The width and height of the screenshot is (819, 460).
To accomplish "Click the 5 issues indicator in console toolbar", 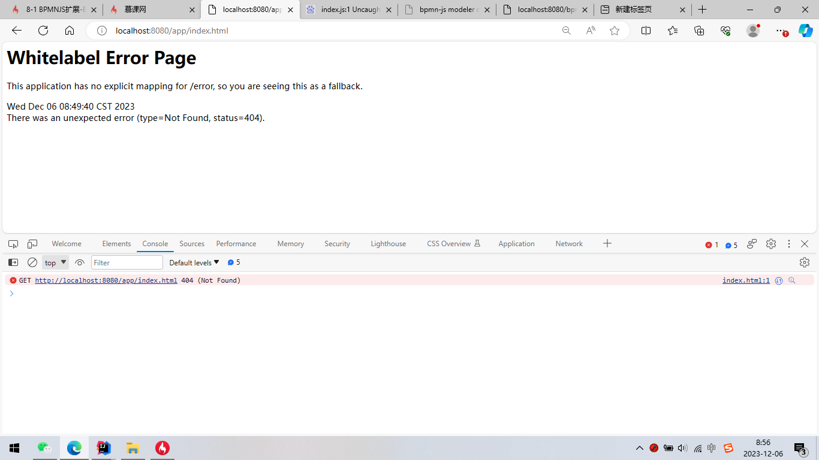I will coord(234,262).
